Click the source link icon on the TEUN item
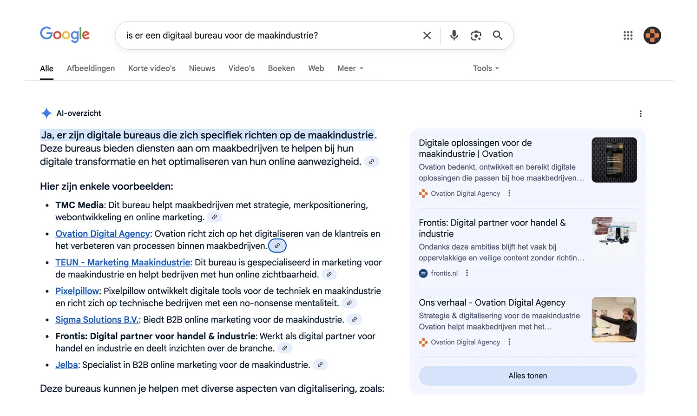Screen dimensions: 697x416 click(329, 274)
